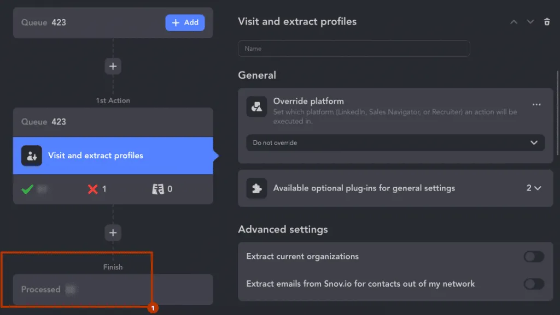Click the failed count 1
This screenshot has height=315, width=560.
tap(104, 189)
